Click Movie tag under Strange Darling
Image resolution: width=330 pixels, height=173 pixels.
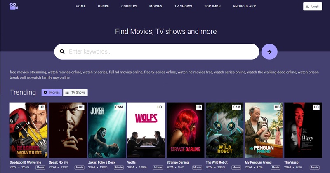tap(197, 168)
